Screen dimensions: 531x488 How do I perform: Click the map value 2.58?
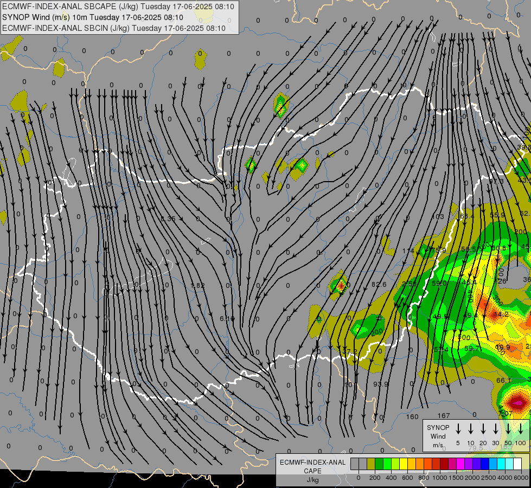click(409, 284)
